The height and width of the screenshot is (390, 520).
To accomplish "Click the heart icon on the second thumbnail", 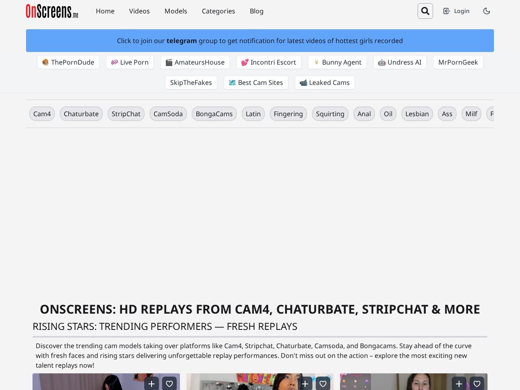I will [323, 383].
